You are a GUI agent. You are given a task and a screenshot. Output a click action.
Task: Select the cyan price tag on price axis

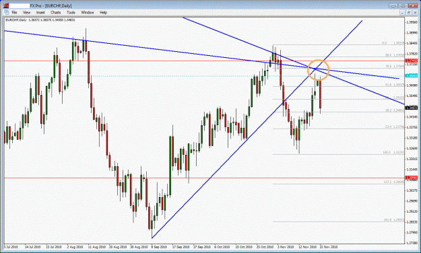click(412, 76)
